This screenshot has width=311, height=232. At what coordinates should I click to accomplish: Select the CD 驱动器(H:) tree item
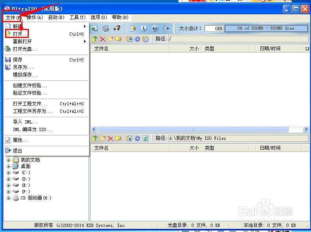click(x=36, y=198)
